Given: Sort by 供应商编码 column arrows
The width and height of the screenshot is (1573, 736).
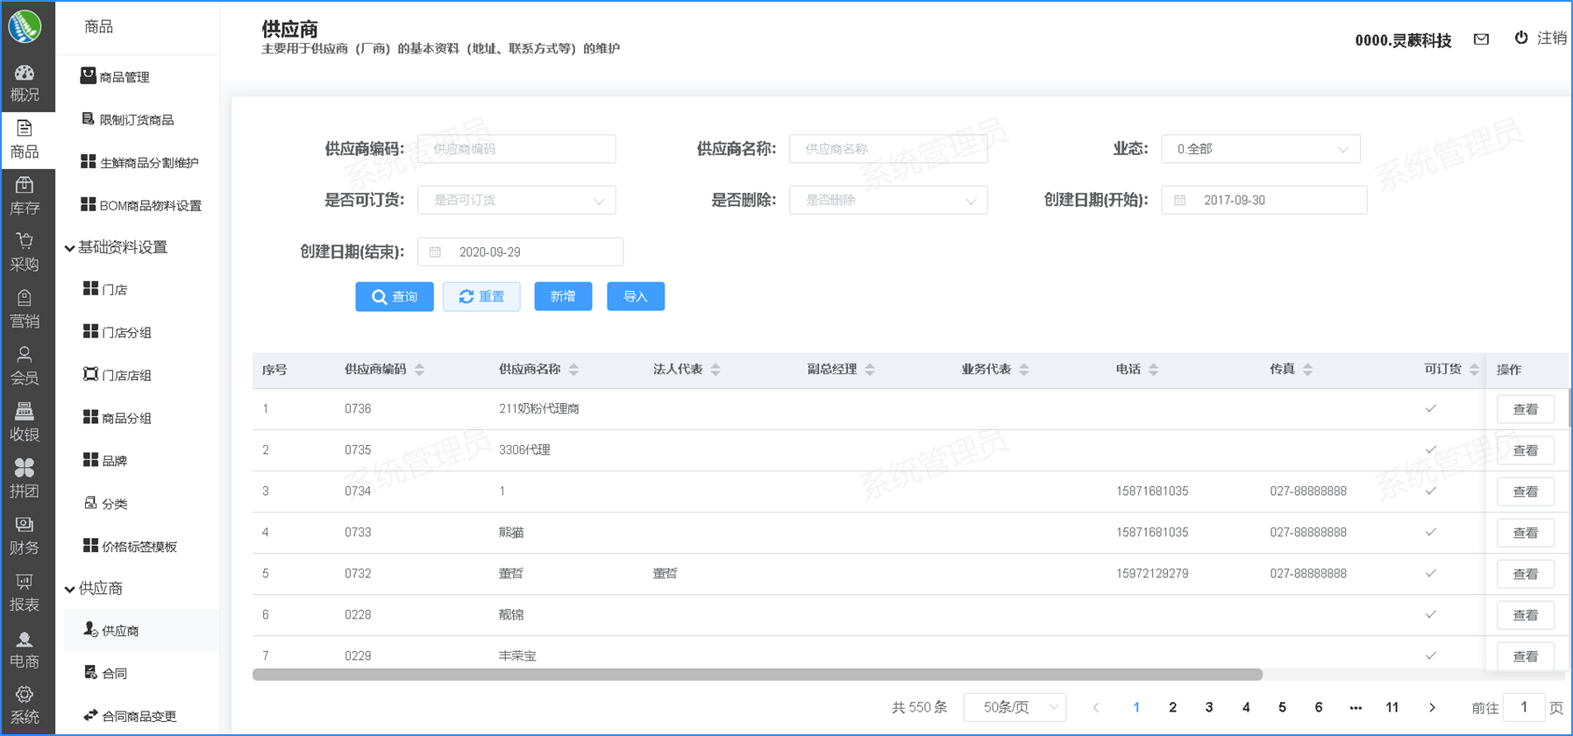Looking at the screenshot, I should (x=419, y=370).
